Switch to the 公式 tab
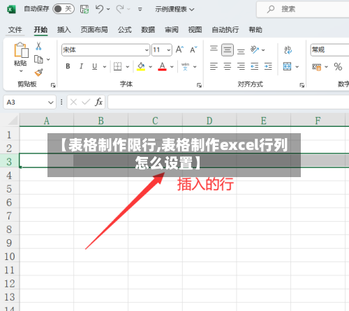Screen dimensions: 349x311 [124, 30]
